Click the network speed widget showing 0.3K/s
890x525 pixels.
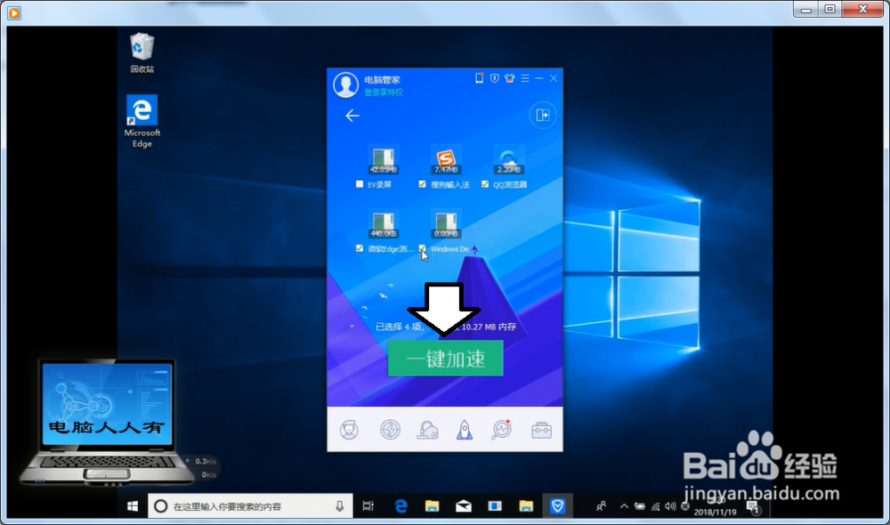click(202, 468)
